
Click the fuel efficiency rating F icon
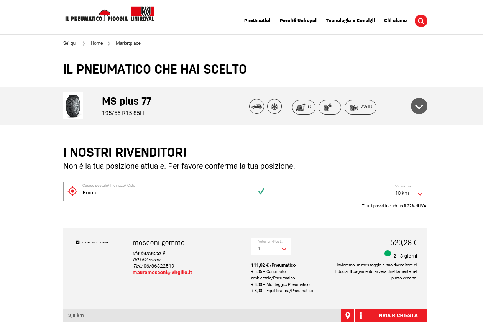pyautogui.click(x=330, y=107)
